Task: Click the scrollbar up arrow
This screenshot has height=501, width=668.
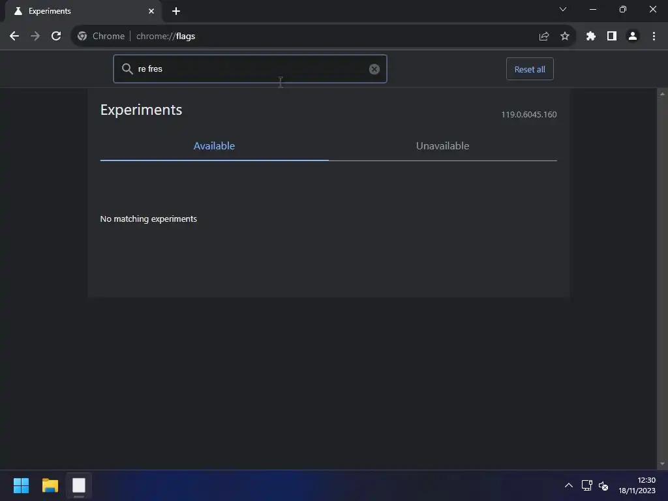Action: [662, 94]
